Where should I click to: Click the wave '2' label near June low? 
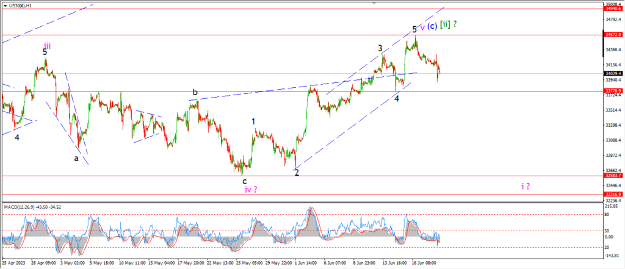click(297, 173)
